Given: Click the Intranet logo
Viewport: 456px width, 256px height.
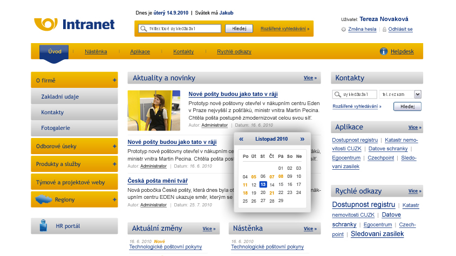Looking at the screenshot, I should 74,24.
